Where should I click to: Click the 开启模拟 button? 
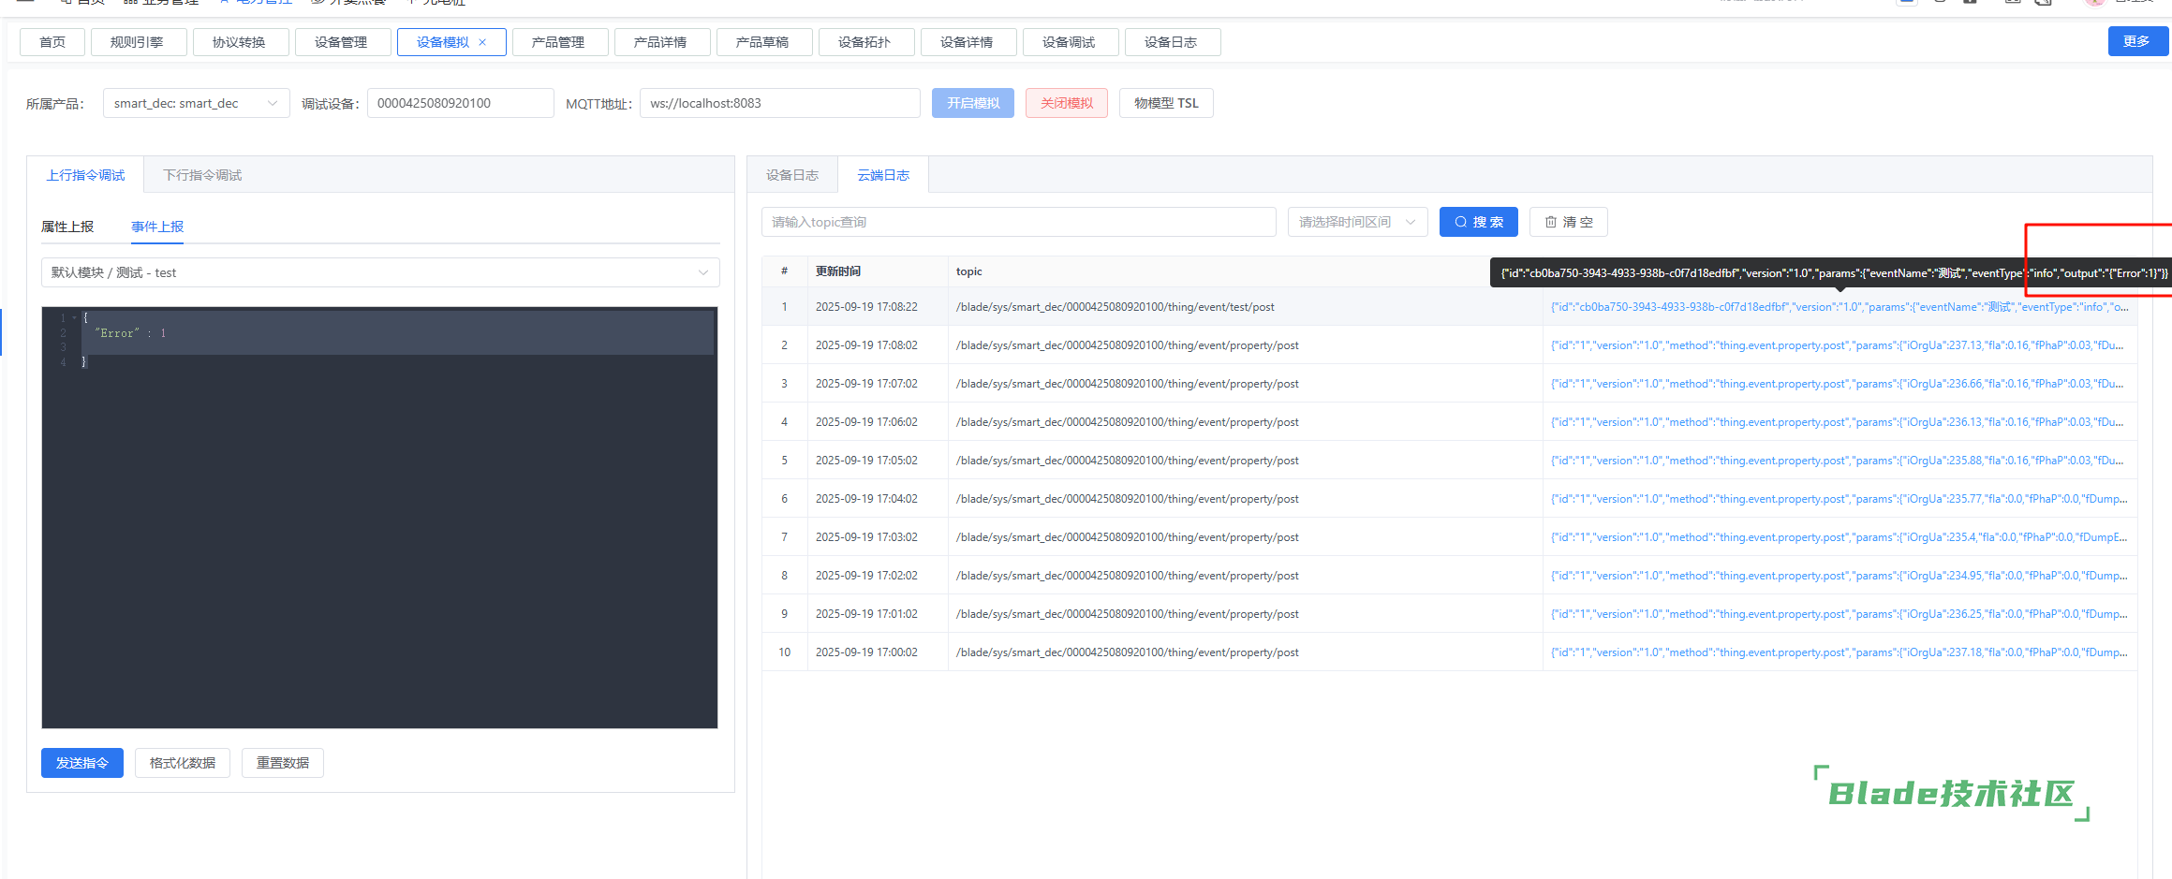click(973, 103)
